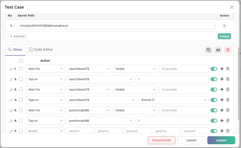Screen dimensions: 241x148
Task: Delete step 2 with trash icon
Action: 227,79
